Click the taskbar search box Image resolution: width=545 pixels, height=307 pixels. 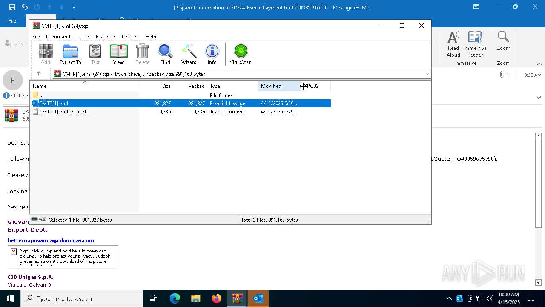click(82, 298)
